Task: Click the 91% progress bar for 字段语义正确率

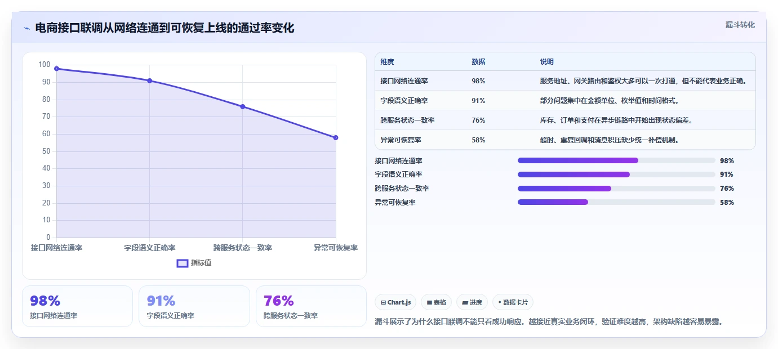Action: tap(616, 174)
